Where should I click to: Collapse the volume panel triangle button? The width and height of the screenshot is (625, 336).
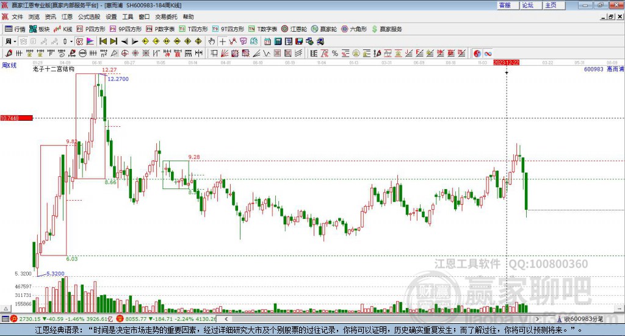[x=5, y=309]
